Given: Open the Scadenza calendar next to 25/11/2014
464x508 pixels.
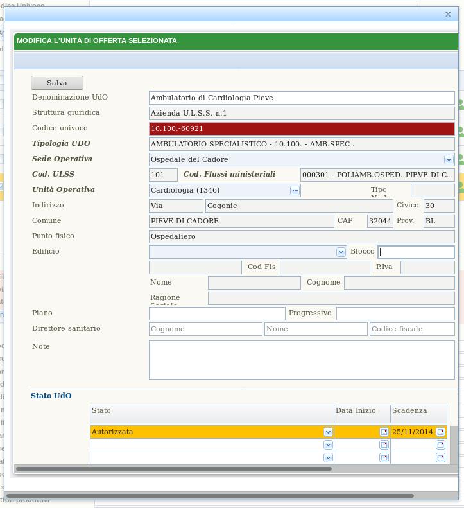Looking at the screenshot, I should coord(440,432).
